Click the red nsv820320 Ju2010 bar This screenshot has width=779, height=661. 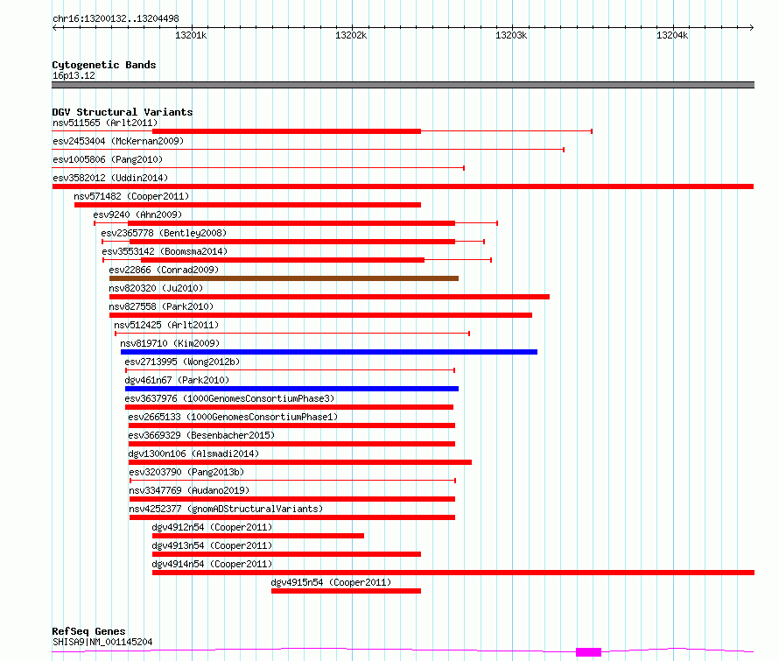point(329,297)
